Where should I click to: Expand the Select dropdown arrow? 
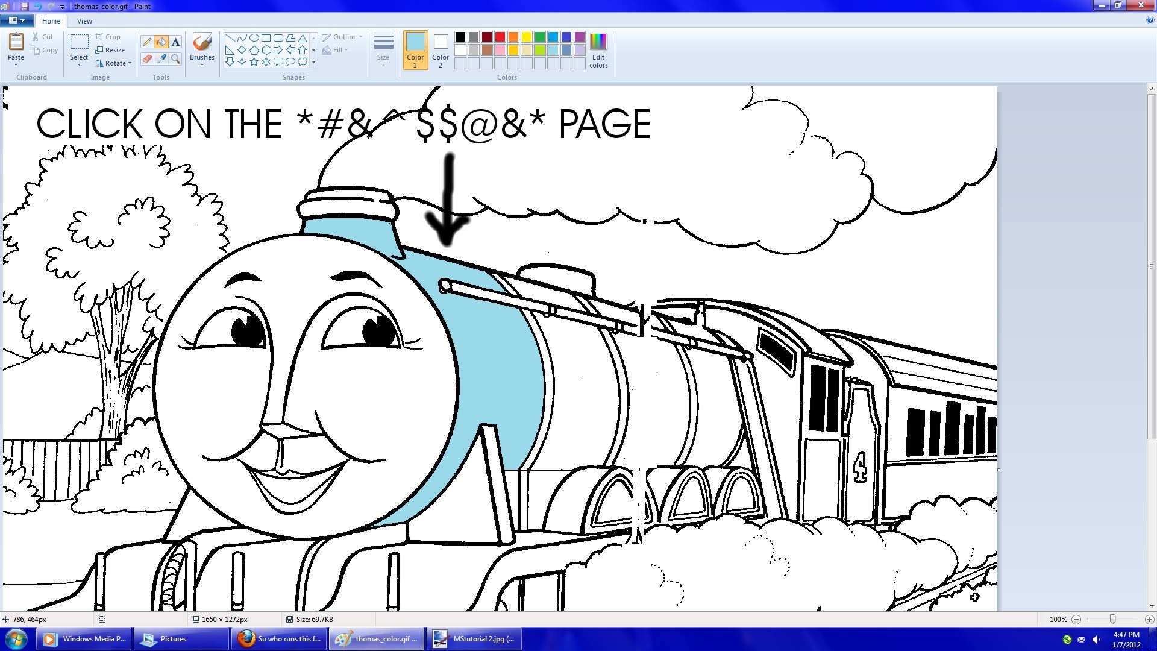[79, 64]
